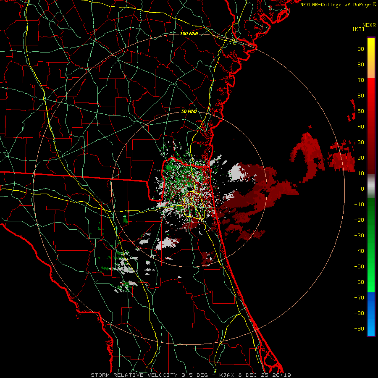Viewport: 378px width, 378px height.
Task: Click the 80 value on velocity scale
Action: (x=361, y=64)
